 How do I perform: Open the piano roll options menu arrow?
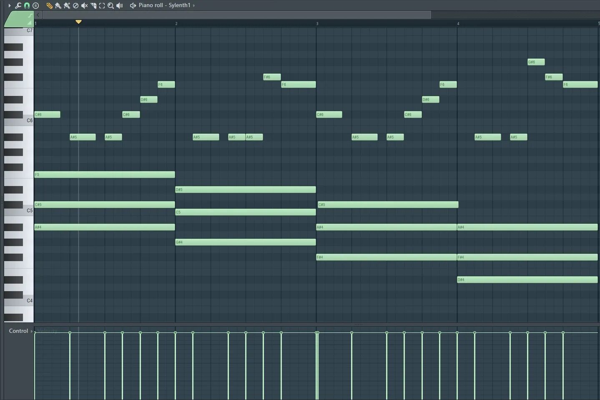[x=10, y=5]
